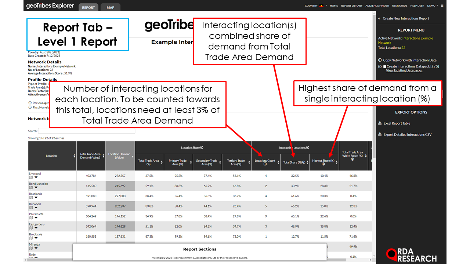Sort by Secondary Trade Area (%) header
This screenshot has width=470, height=264.
coord(207,162)
